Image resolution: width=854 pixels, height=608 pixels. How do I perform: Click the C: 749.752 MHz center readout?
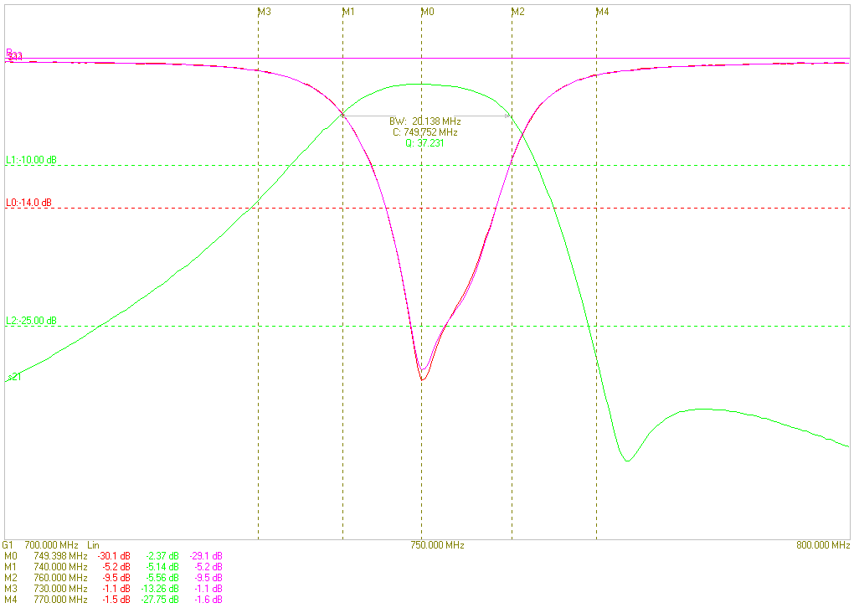424,132
